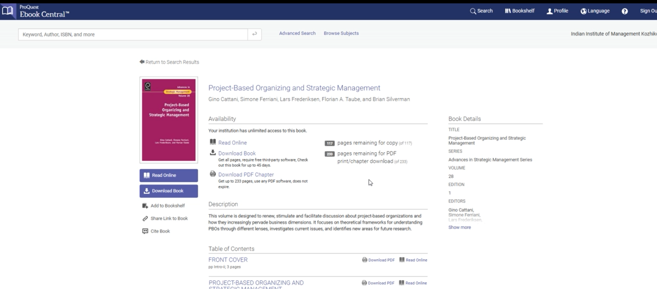The width and height of the screenshot is (657, 289).
Task: Click the search submit arrow icon
Action: click(254, 34)
